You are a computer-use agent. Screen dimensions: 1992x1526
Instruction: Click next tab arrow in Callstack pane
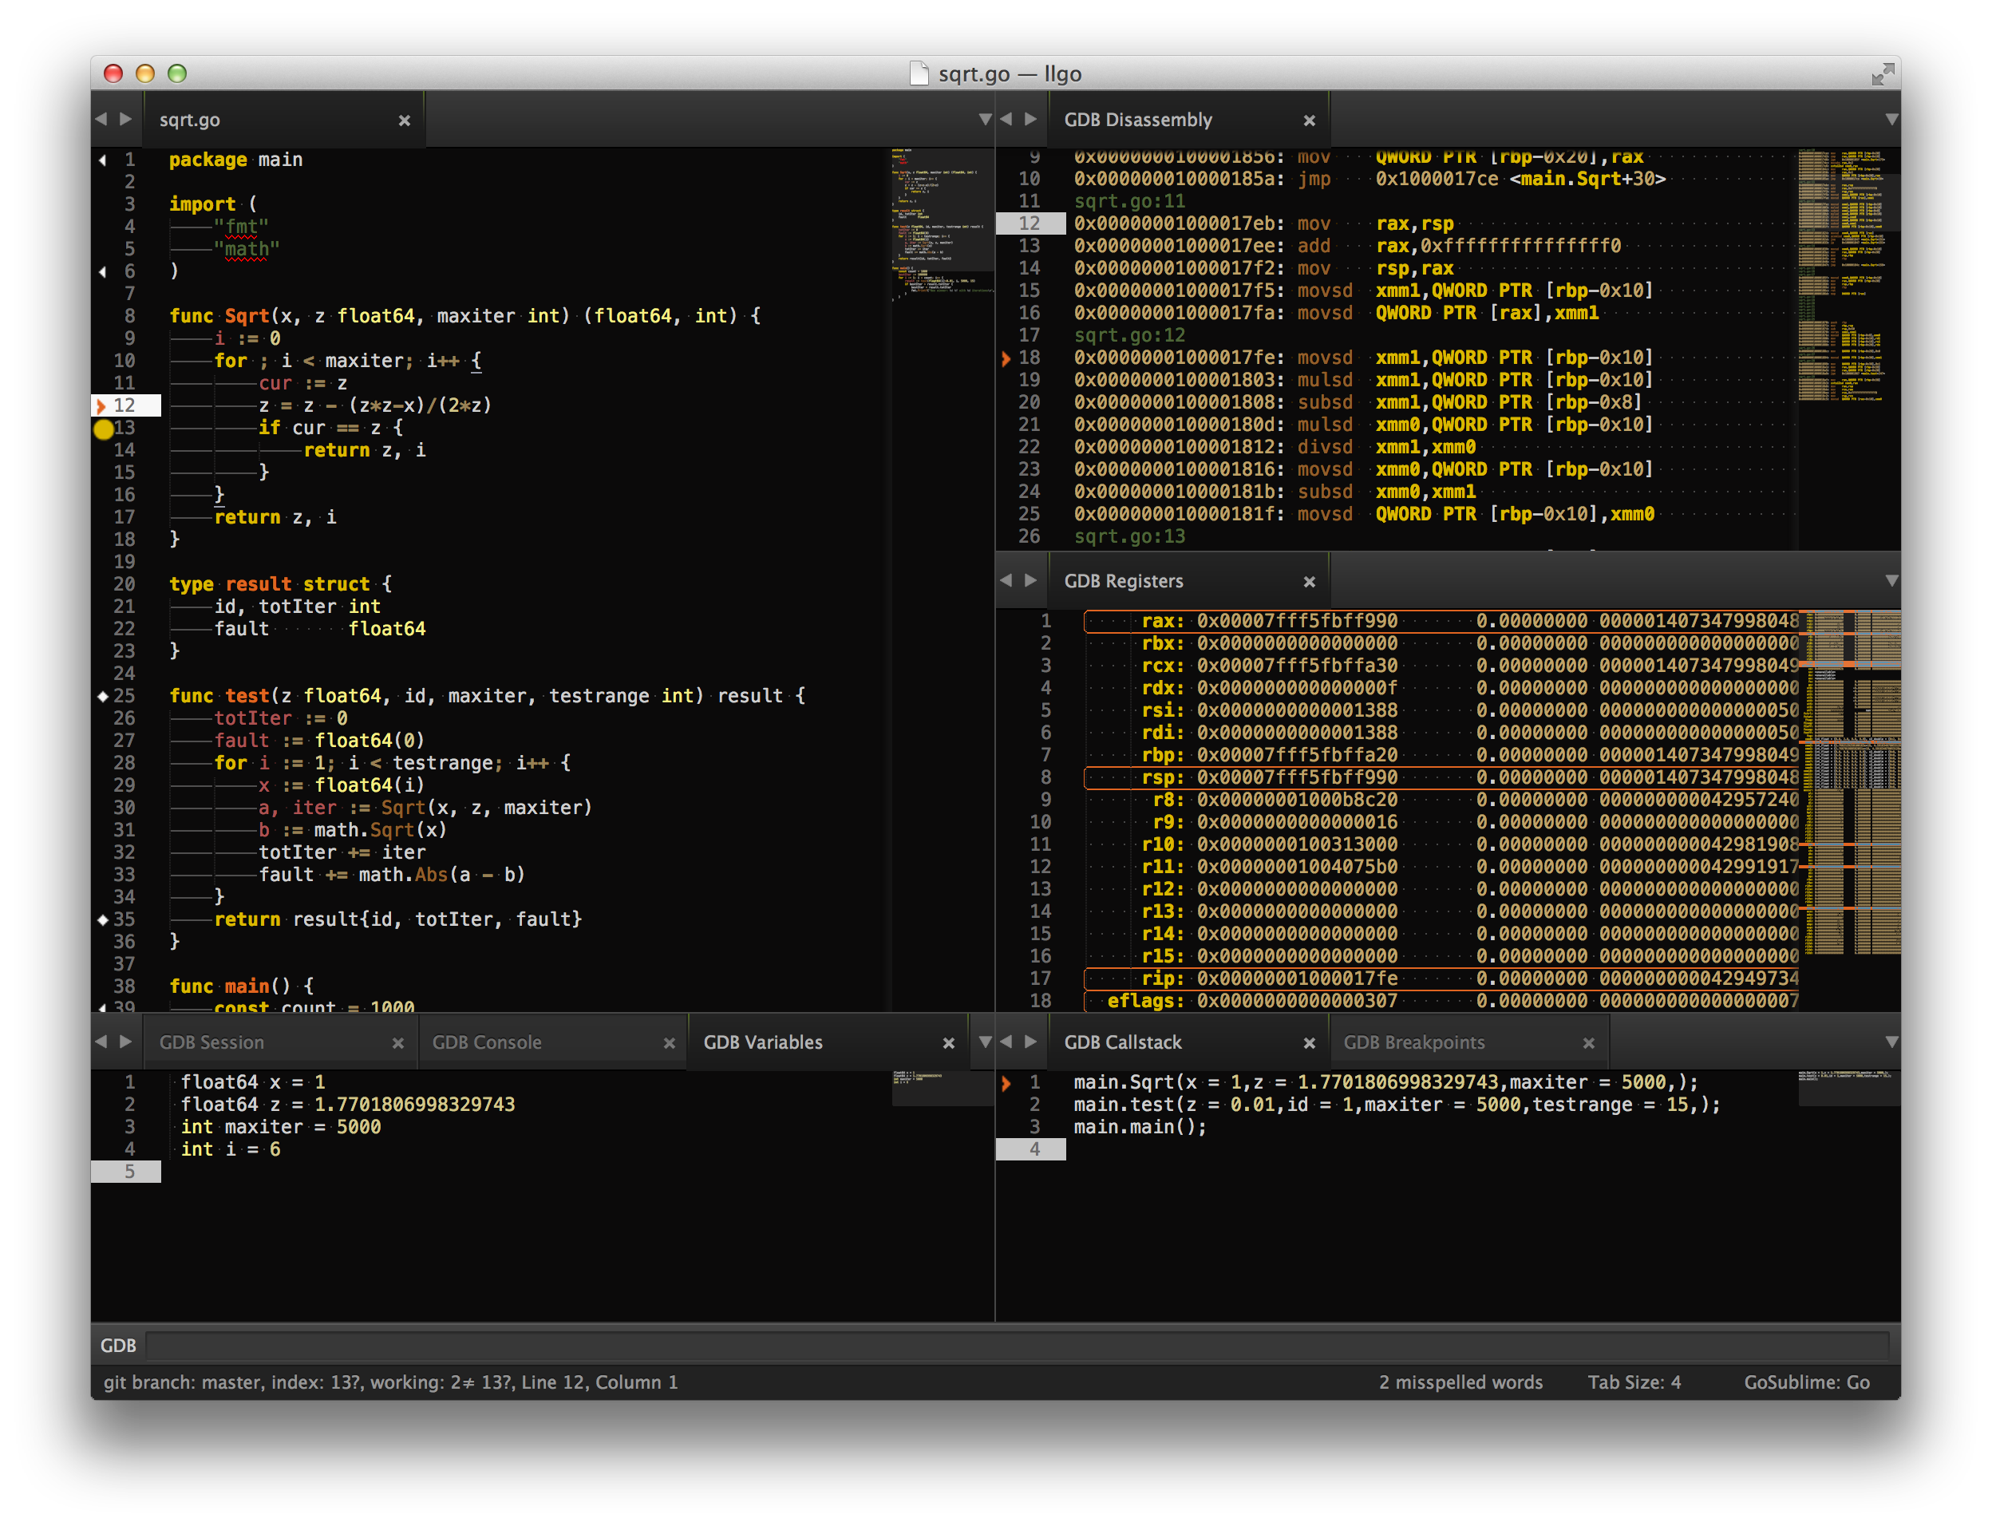tap(1030, 1042)
